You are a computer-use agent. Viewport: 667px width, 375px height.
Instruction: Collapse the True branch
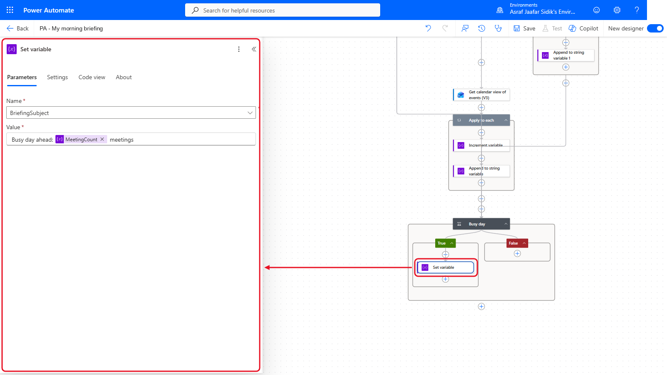point(451,243)
